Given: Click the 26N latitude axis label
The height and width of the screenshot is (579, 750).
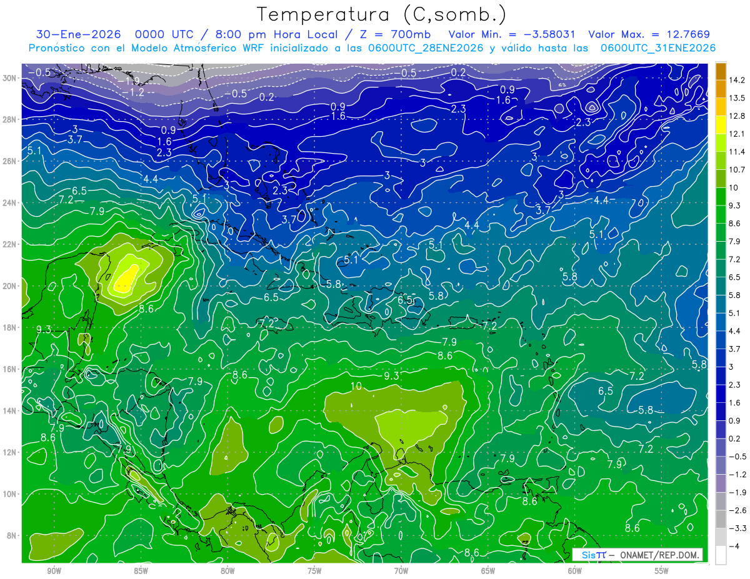Looking at the screenshot, I should (x=10, y=161).
